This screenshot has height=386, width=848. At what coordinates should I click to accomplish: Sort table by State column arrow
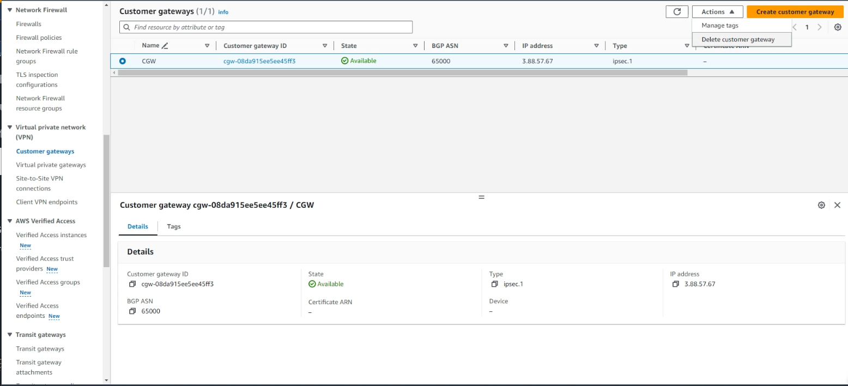tap(415, 46)
